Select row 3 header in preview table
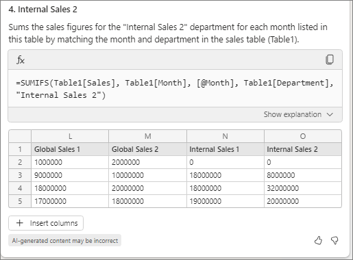Screen dimensions: 353x260 20,175
